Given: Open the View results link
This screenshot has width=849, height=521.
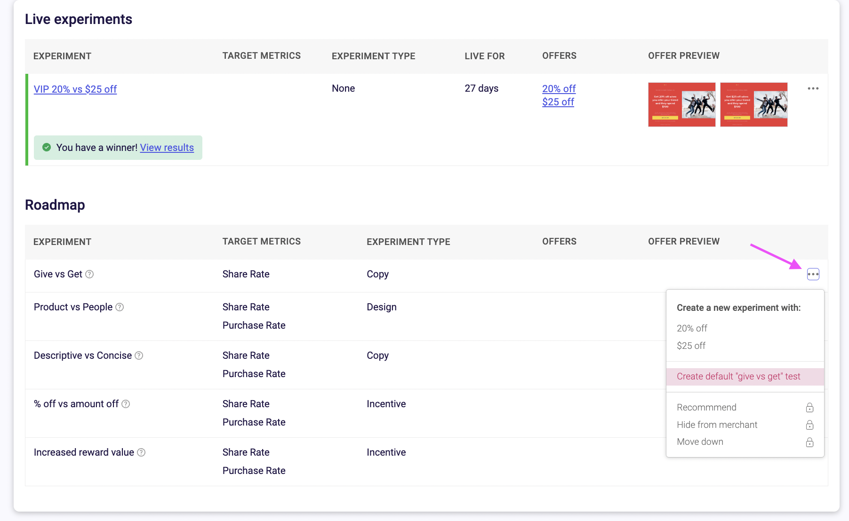Looking at the screenshot, I should coord(167,148).
